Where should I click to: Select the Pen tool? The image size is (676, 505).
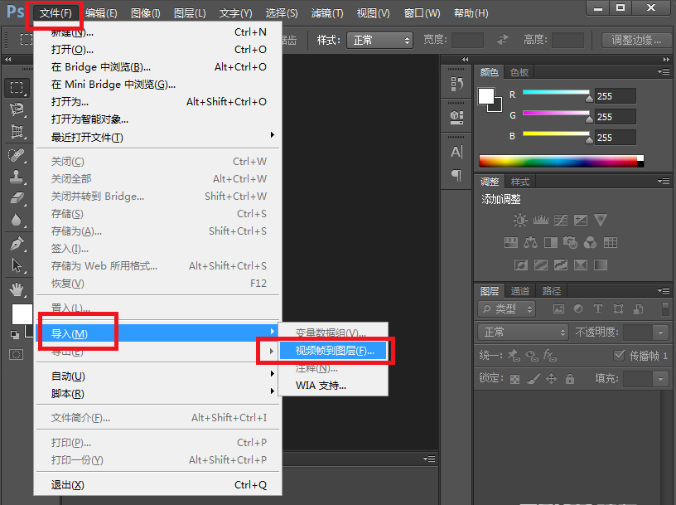pyautogui.click(x=15, y=245)
